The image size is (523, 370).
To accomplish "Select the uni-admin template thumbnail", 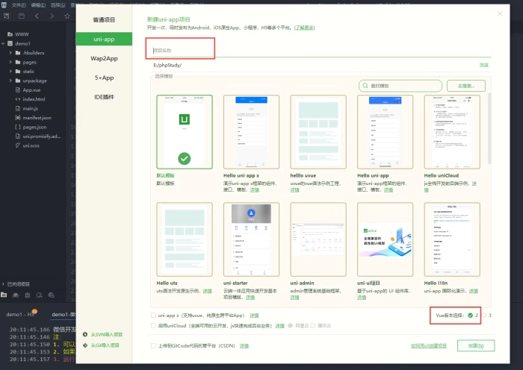I will click(318, 239).
